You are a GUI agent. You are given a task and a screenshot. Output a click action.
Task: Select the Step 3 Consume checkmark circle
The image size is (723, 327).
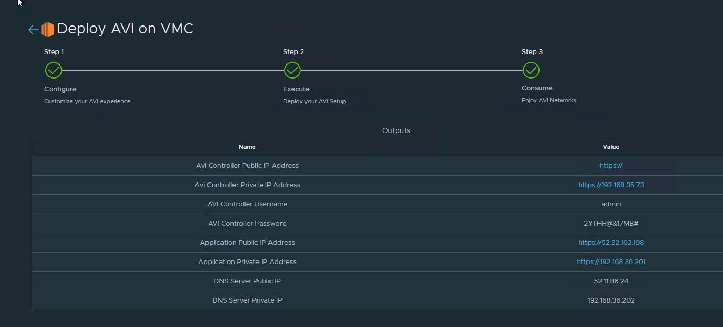coord(531,70)
